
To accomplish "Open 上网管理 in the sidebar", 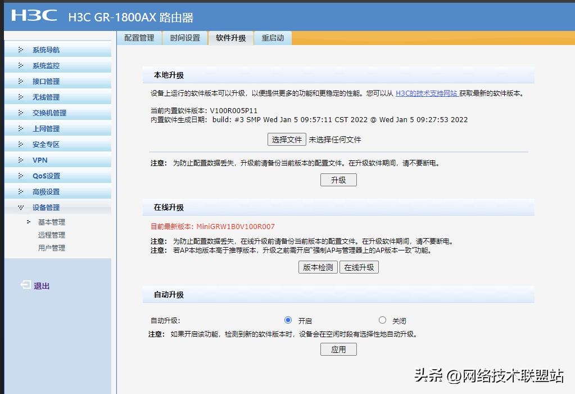I will point(46,129).
